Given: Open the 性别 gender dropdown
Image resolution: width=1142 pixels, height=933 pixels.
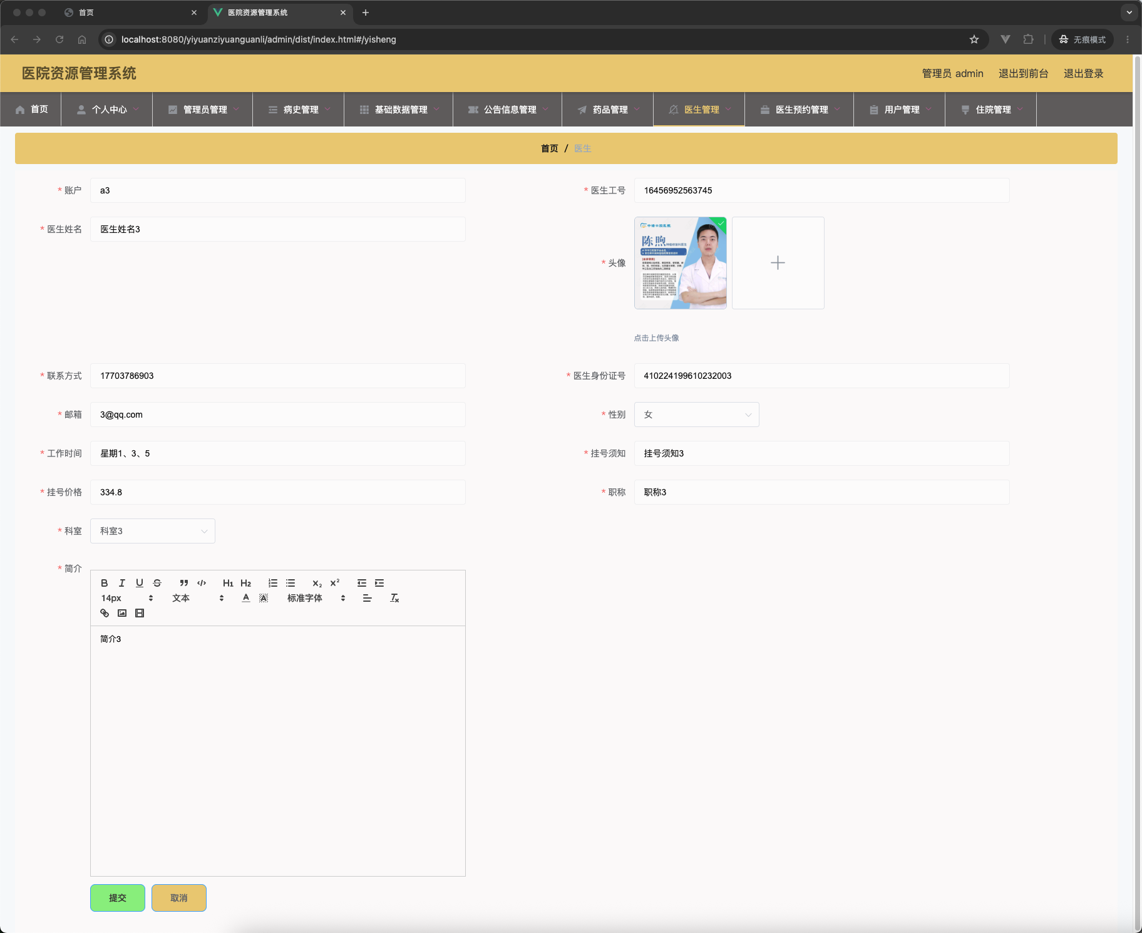Looking at the screenshot, I should pos(696,415).
